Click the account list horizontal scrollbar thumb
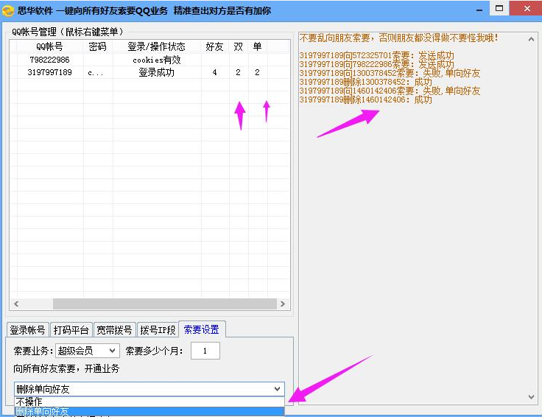542x417 pixels. tap(165, 304)
